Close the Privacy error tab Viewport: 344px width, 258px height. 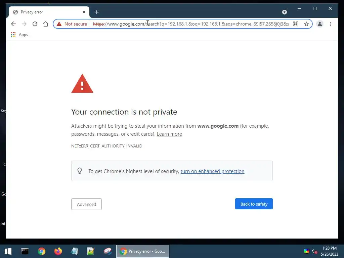[84, 12]
